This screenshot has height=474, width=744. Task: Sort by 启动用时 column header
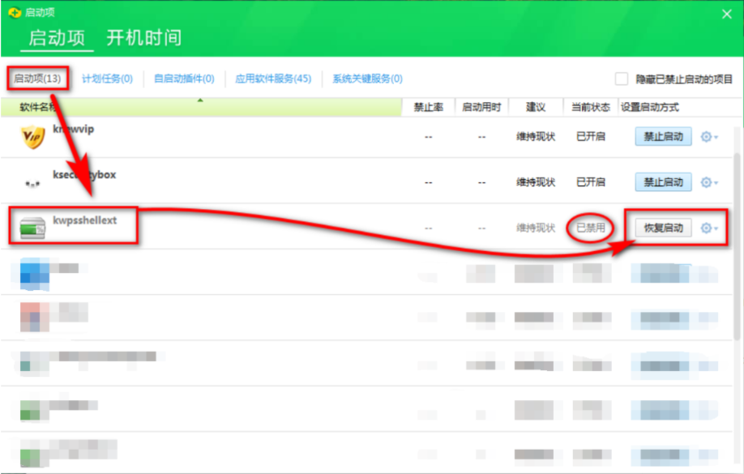point(481,107)
